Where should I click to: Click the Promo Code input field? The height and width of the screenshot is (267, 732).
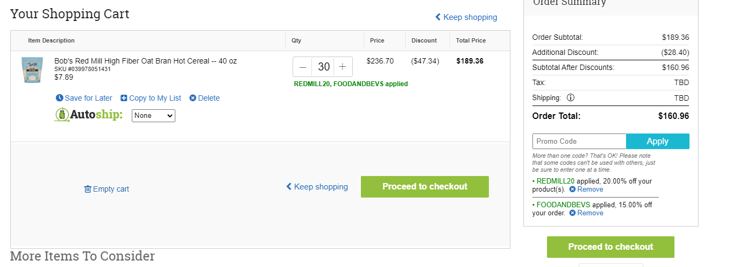click(579, 141)
